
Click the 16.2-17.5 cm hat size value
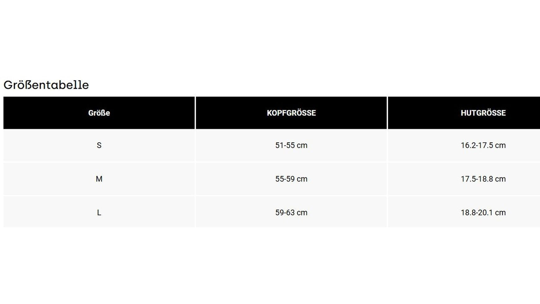pos(483,145)
